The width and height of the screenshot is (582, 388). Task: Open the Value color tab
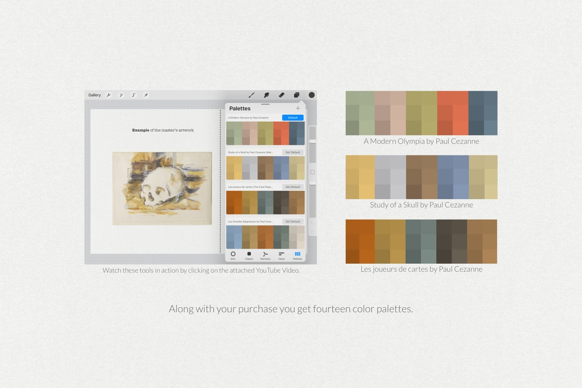(x=281, y=255)
